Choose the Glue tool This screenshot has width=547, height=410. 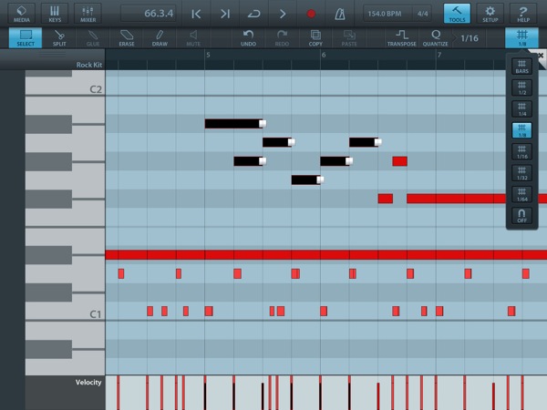93,38
